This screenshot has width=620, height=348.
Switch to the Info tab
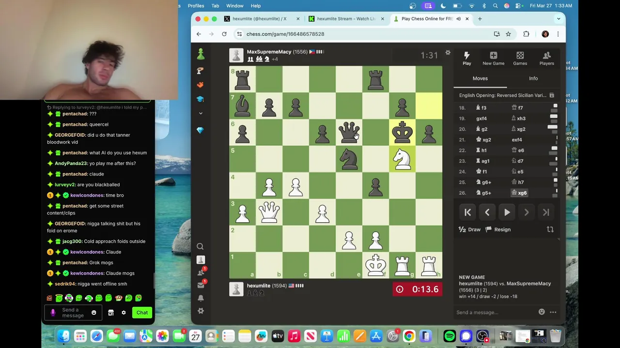coord(533,78)
